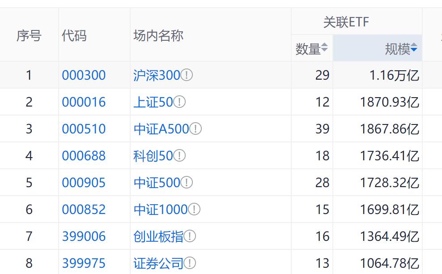Image resolution: width=442 pixels, height=274 pixels.
Task: Open index code 399975
Action: click(x=84, y=263)
